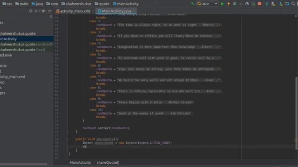
Task: Click textQuot.setText(randQuote) line
Action: pyautogui.click(x=107, y=128)
